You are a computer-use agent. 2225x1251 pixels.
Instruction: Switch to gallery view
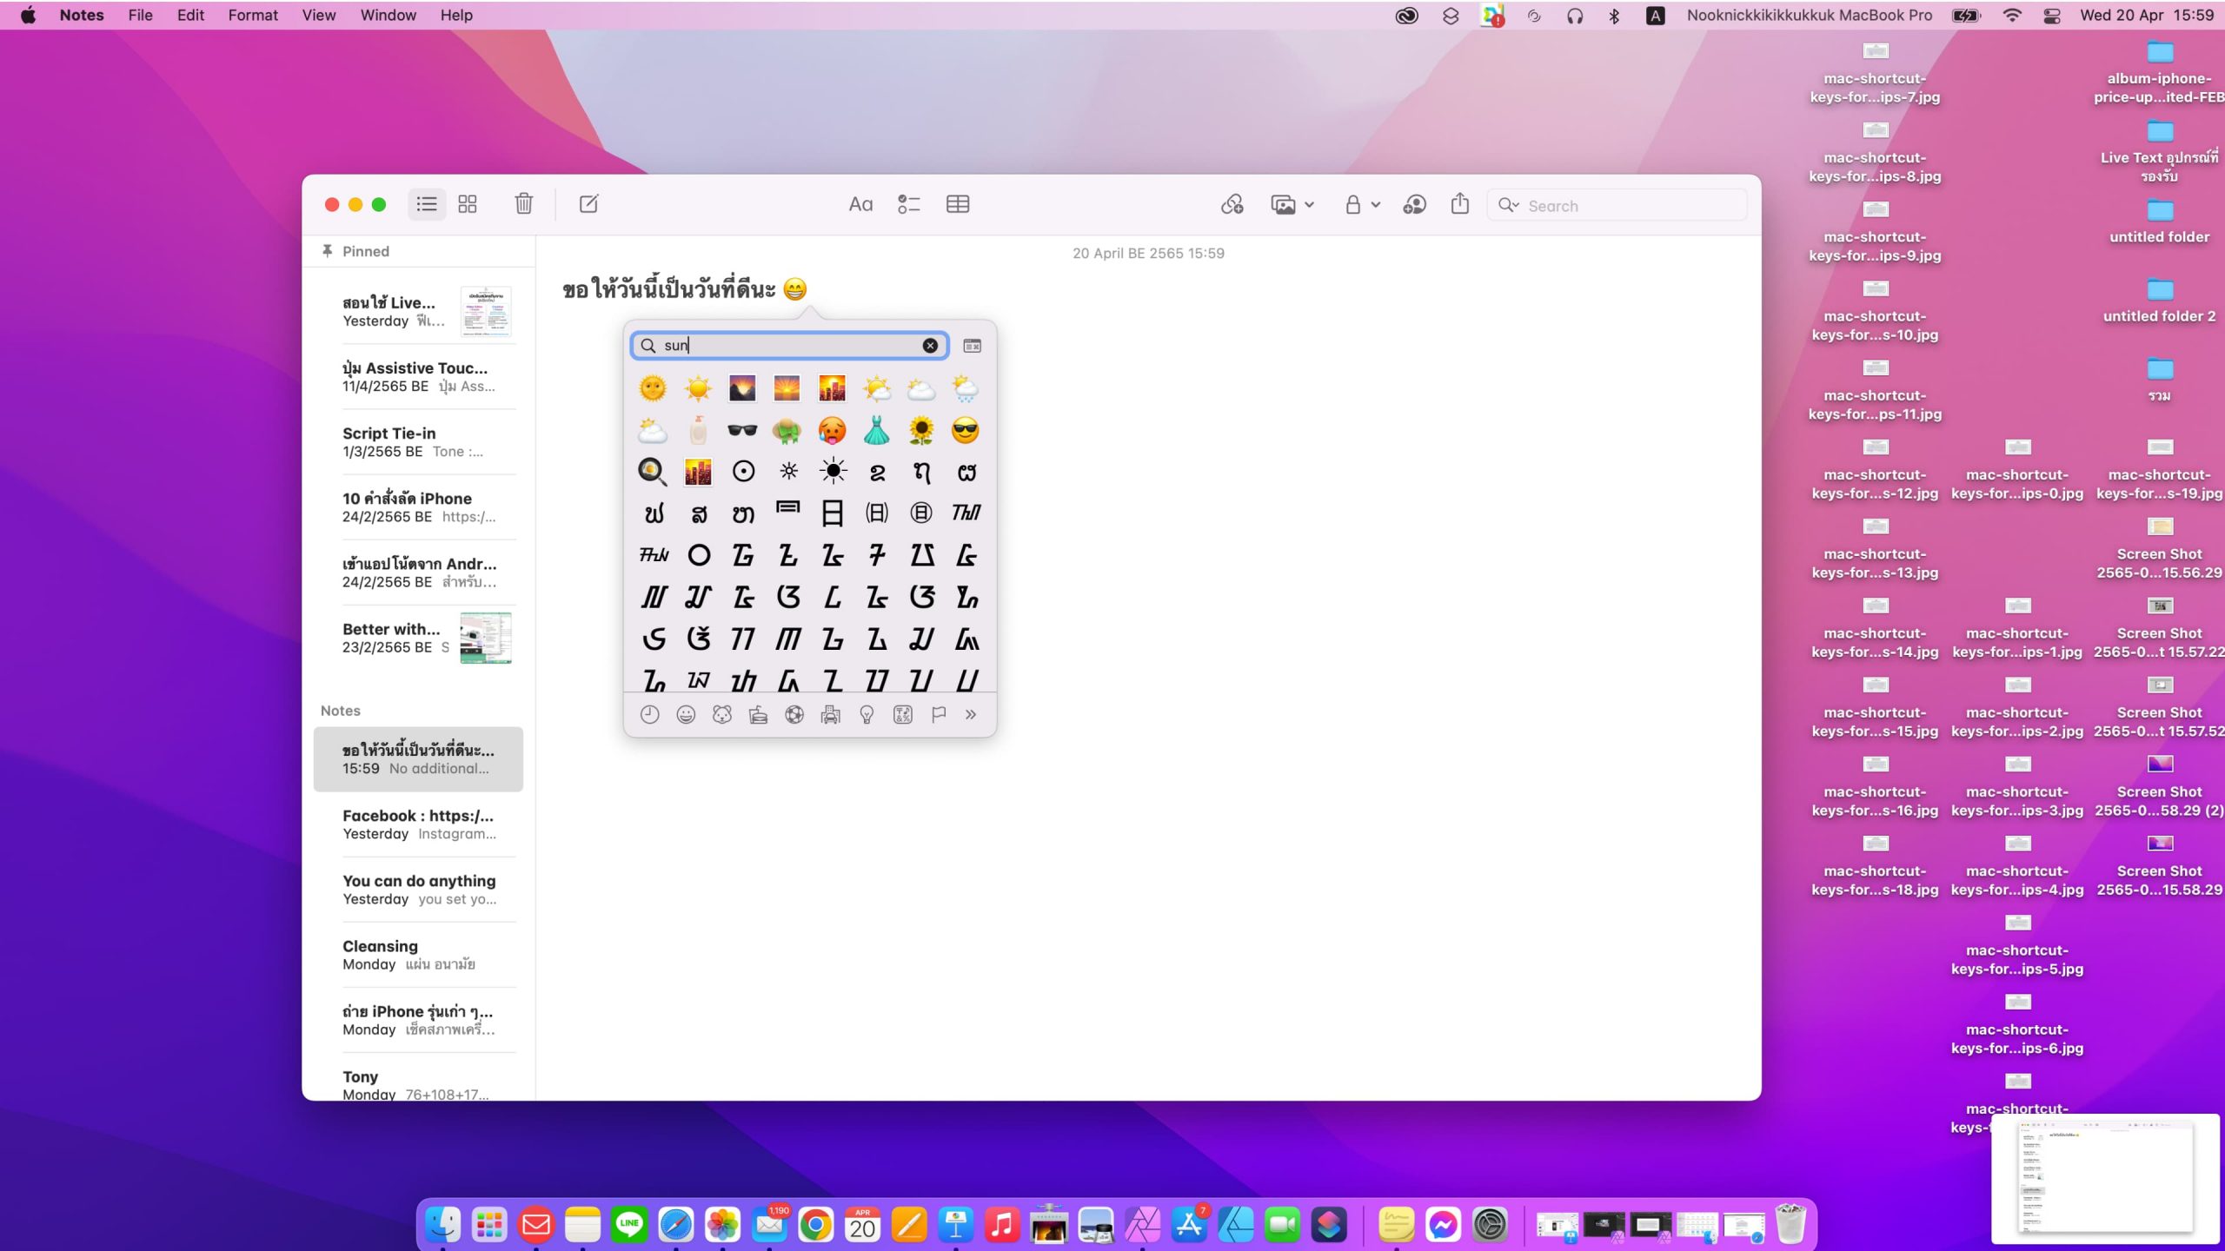[468, 204]
